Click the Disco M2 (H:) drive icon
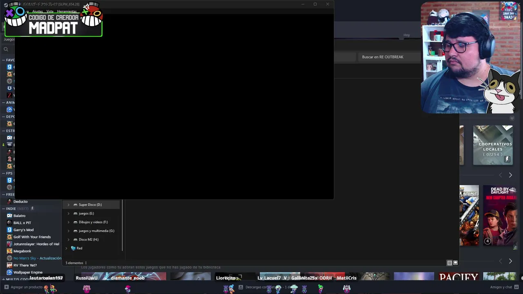523x294 pixels. pos(75,239)
